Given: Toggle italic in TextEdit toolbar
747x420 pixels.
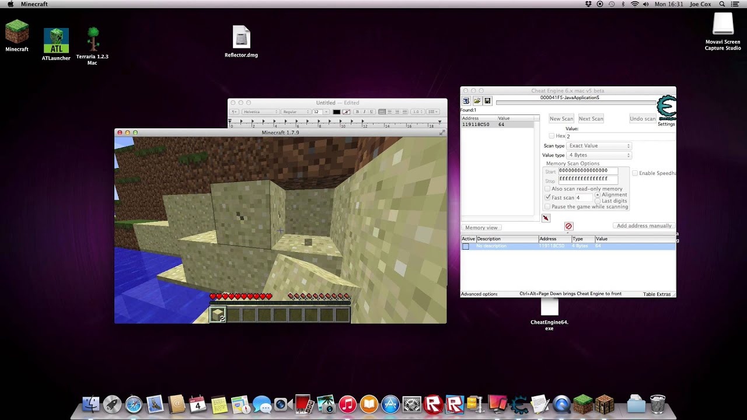Looking at the screenshot, I should click(x=364, y=112).
